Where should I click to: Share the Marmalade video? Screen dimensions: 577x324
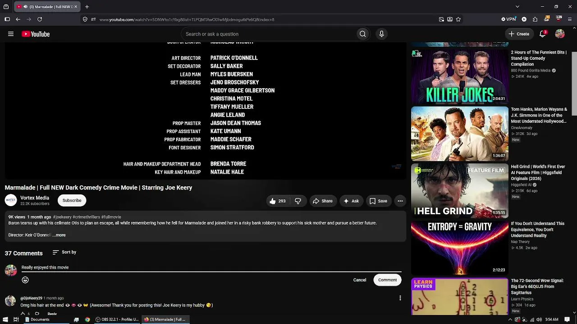(323, 201)
